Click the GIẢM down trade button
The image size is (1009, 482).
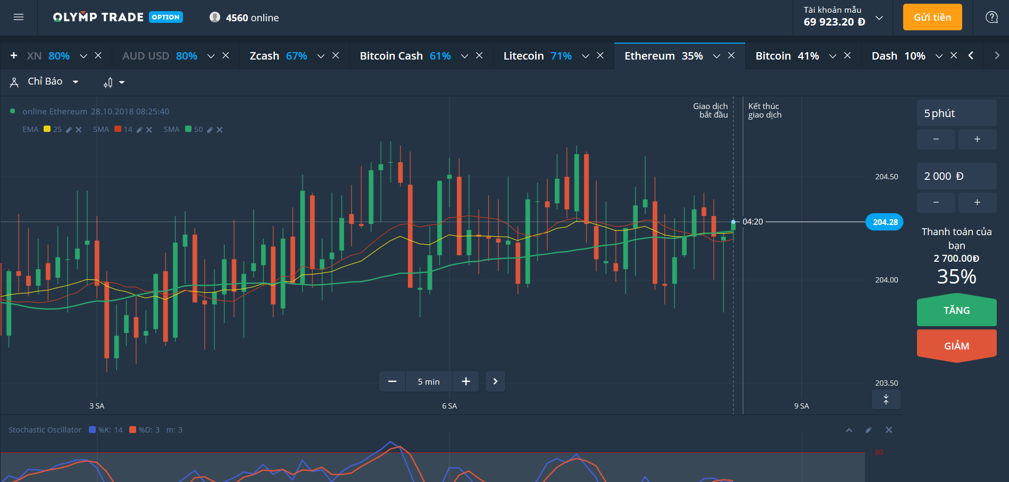click(x=956, y=346)
